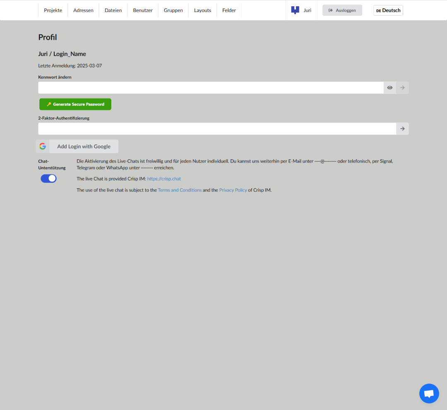Viewport: 447px width, 410px height.
Task: Click Add Login with Google
Action: click(x=84, y=146)
